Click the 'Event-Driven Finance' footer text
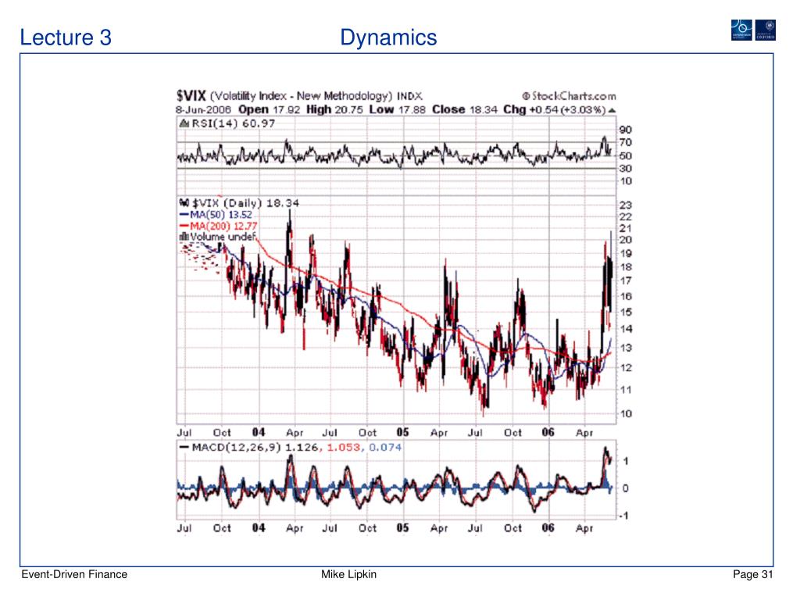Screen dimensions: 800x600 74,574
